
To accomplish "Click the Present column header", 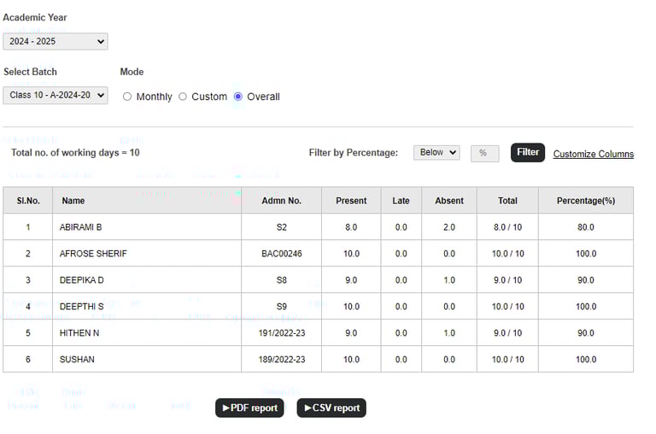I will click(x=351, y=201).
